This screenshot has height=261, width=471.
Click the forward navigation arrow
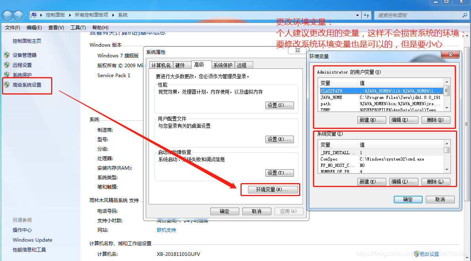click(19, 15)
